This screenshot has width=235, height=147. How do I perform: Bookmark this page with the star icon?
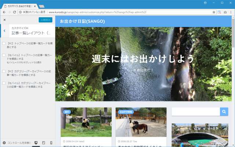(x=214, y=12)
